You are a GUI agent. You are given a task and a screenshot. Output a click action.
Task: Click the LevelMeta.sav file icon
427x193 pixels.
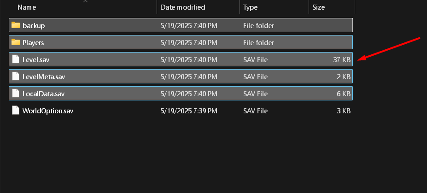point(16,76)
